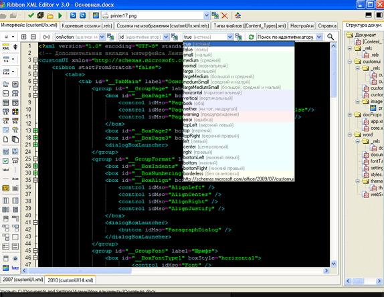Choose the schemas.microsoft.com URL list entry

239,179
